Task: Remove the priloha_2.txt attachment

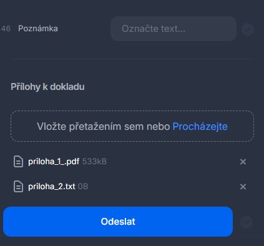Action: coord(243,187)
